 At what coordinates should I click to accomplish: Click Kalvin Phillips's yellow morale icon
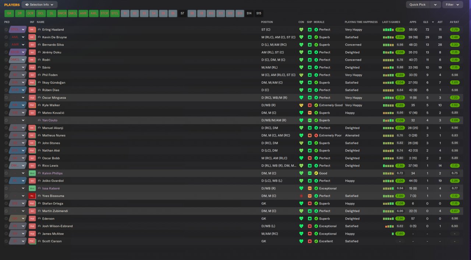[x=316, y=173]
